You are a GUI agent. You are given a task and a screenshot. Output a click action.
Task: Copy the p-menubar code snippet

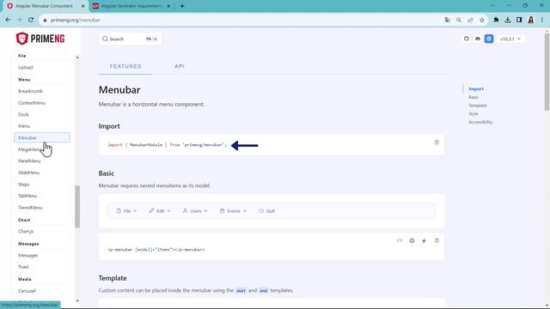(437, 240)
